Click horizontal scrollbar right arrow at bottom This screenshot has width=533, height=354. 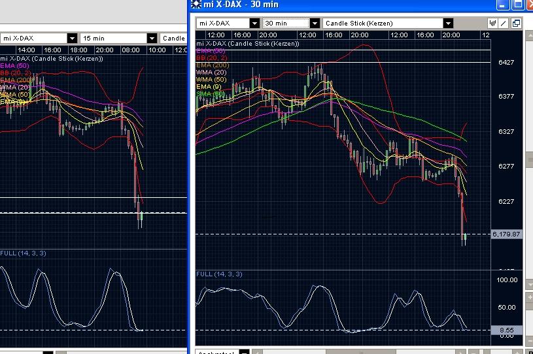pyautogui.click(x=460, y=352)
